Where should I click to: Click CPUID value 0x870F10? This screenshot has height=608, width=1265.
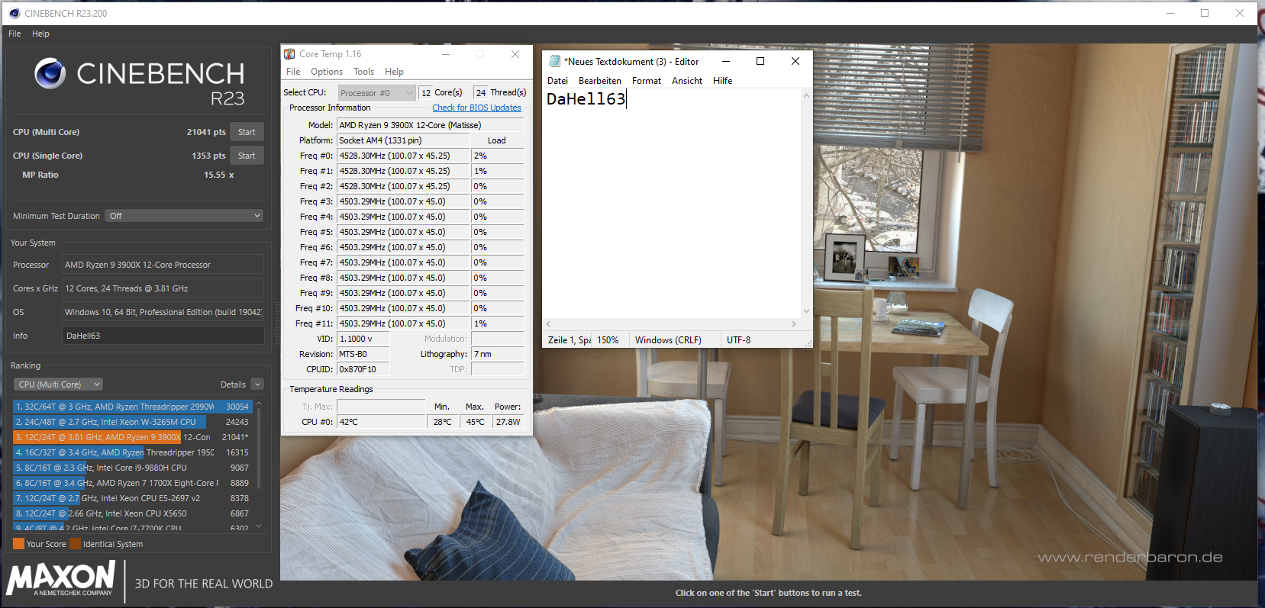coord(363,369)
